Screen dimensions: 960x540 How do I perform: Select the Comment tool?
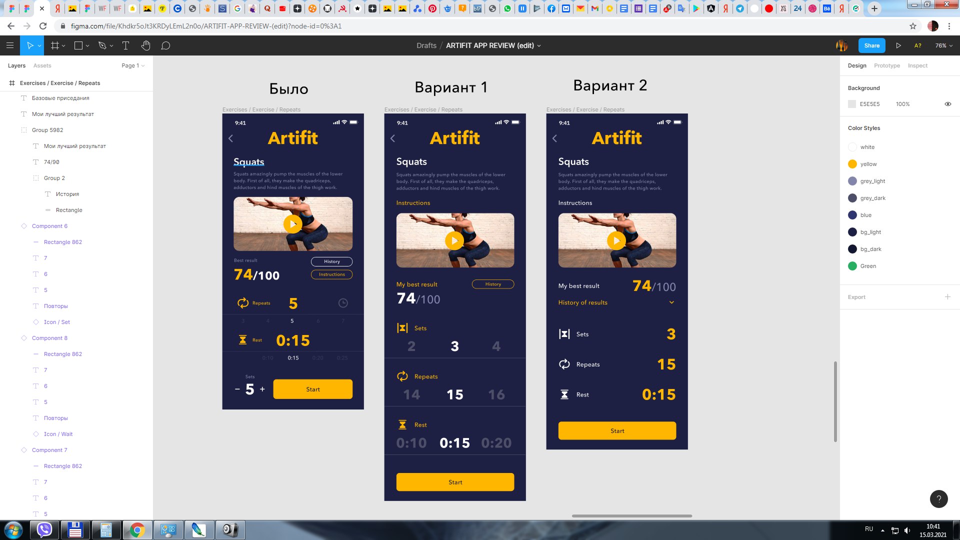coord(165,45)
